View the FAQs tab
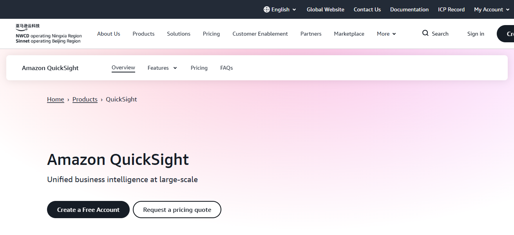Screen dimensions: 514x235 click(x=226, y=68)
